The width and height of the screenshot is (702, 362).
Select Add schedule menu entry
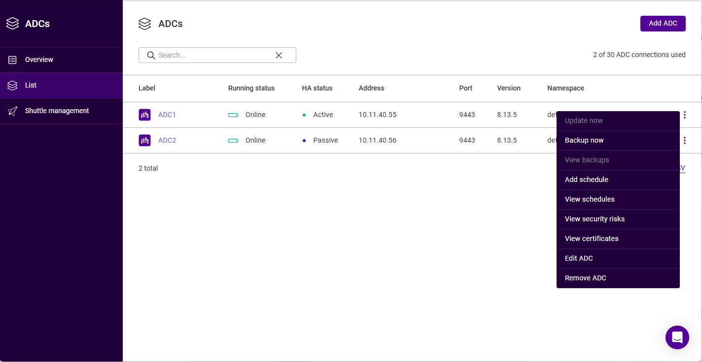coord(618,180)
